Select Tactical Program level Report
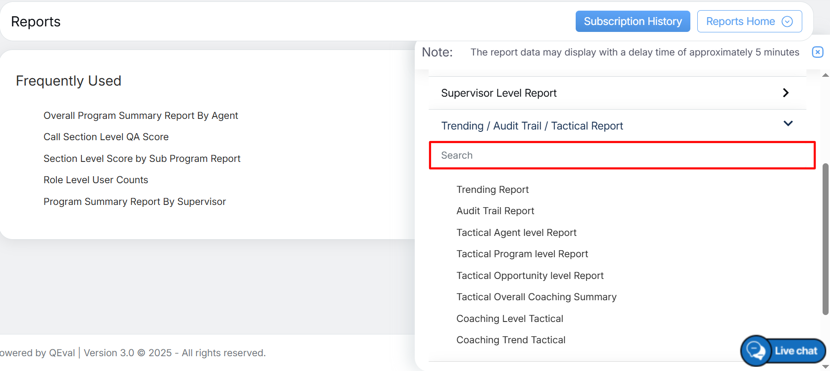 [522, 254]
